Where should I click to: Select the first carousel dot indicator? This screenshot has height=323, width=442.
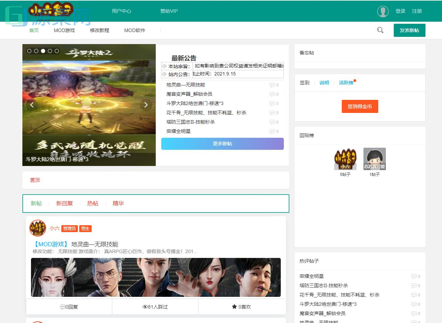[29, 51]
